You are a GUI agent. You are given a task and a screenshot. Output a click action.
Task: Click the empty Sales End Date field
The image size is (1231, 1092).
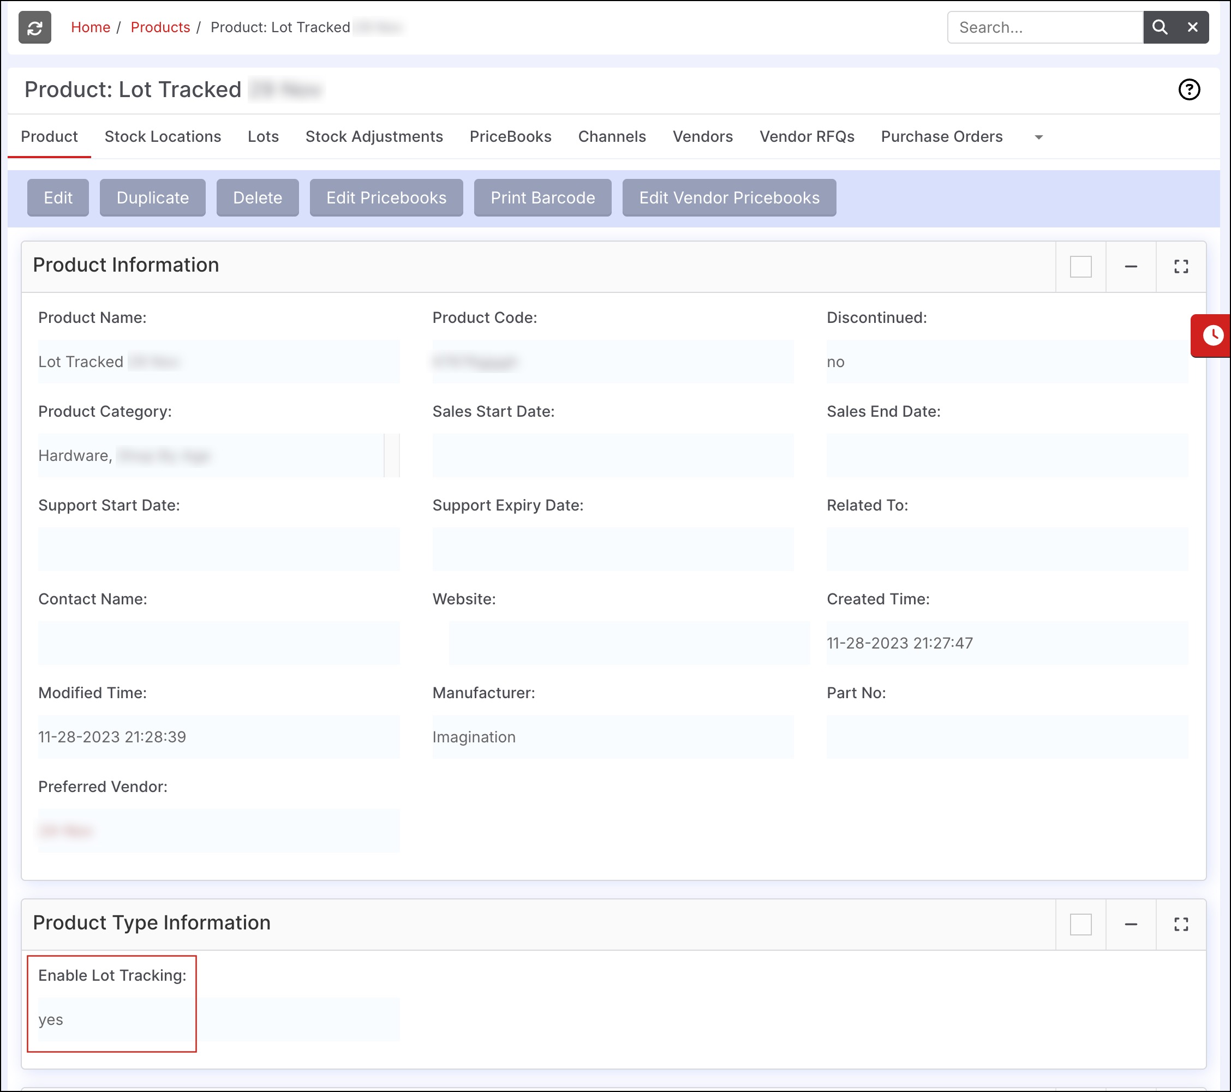pos(1007,455)
